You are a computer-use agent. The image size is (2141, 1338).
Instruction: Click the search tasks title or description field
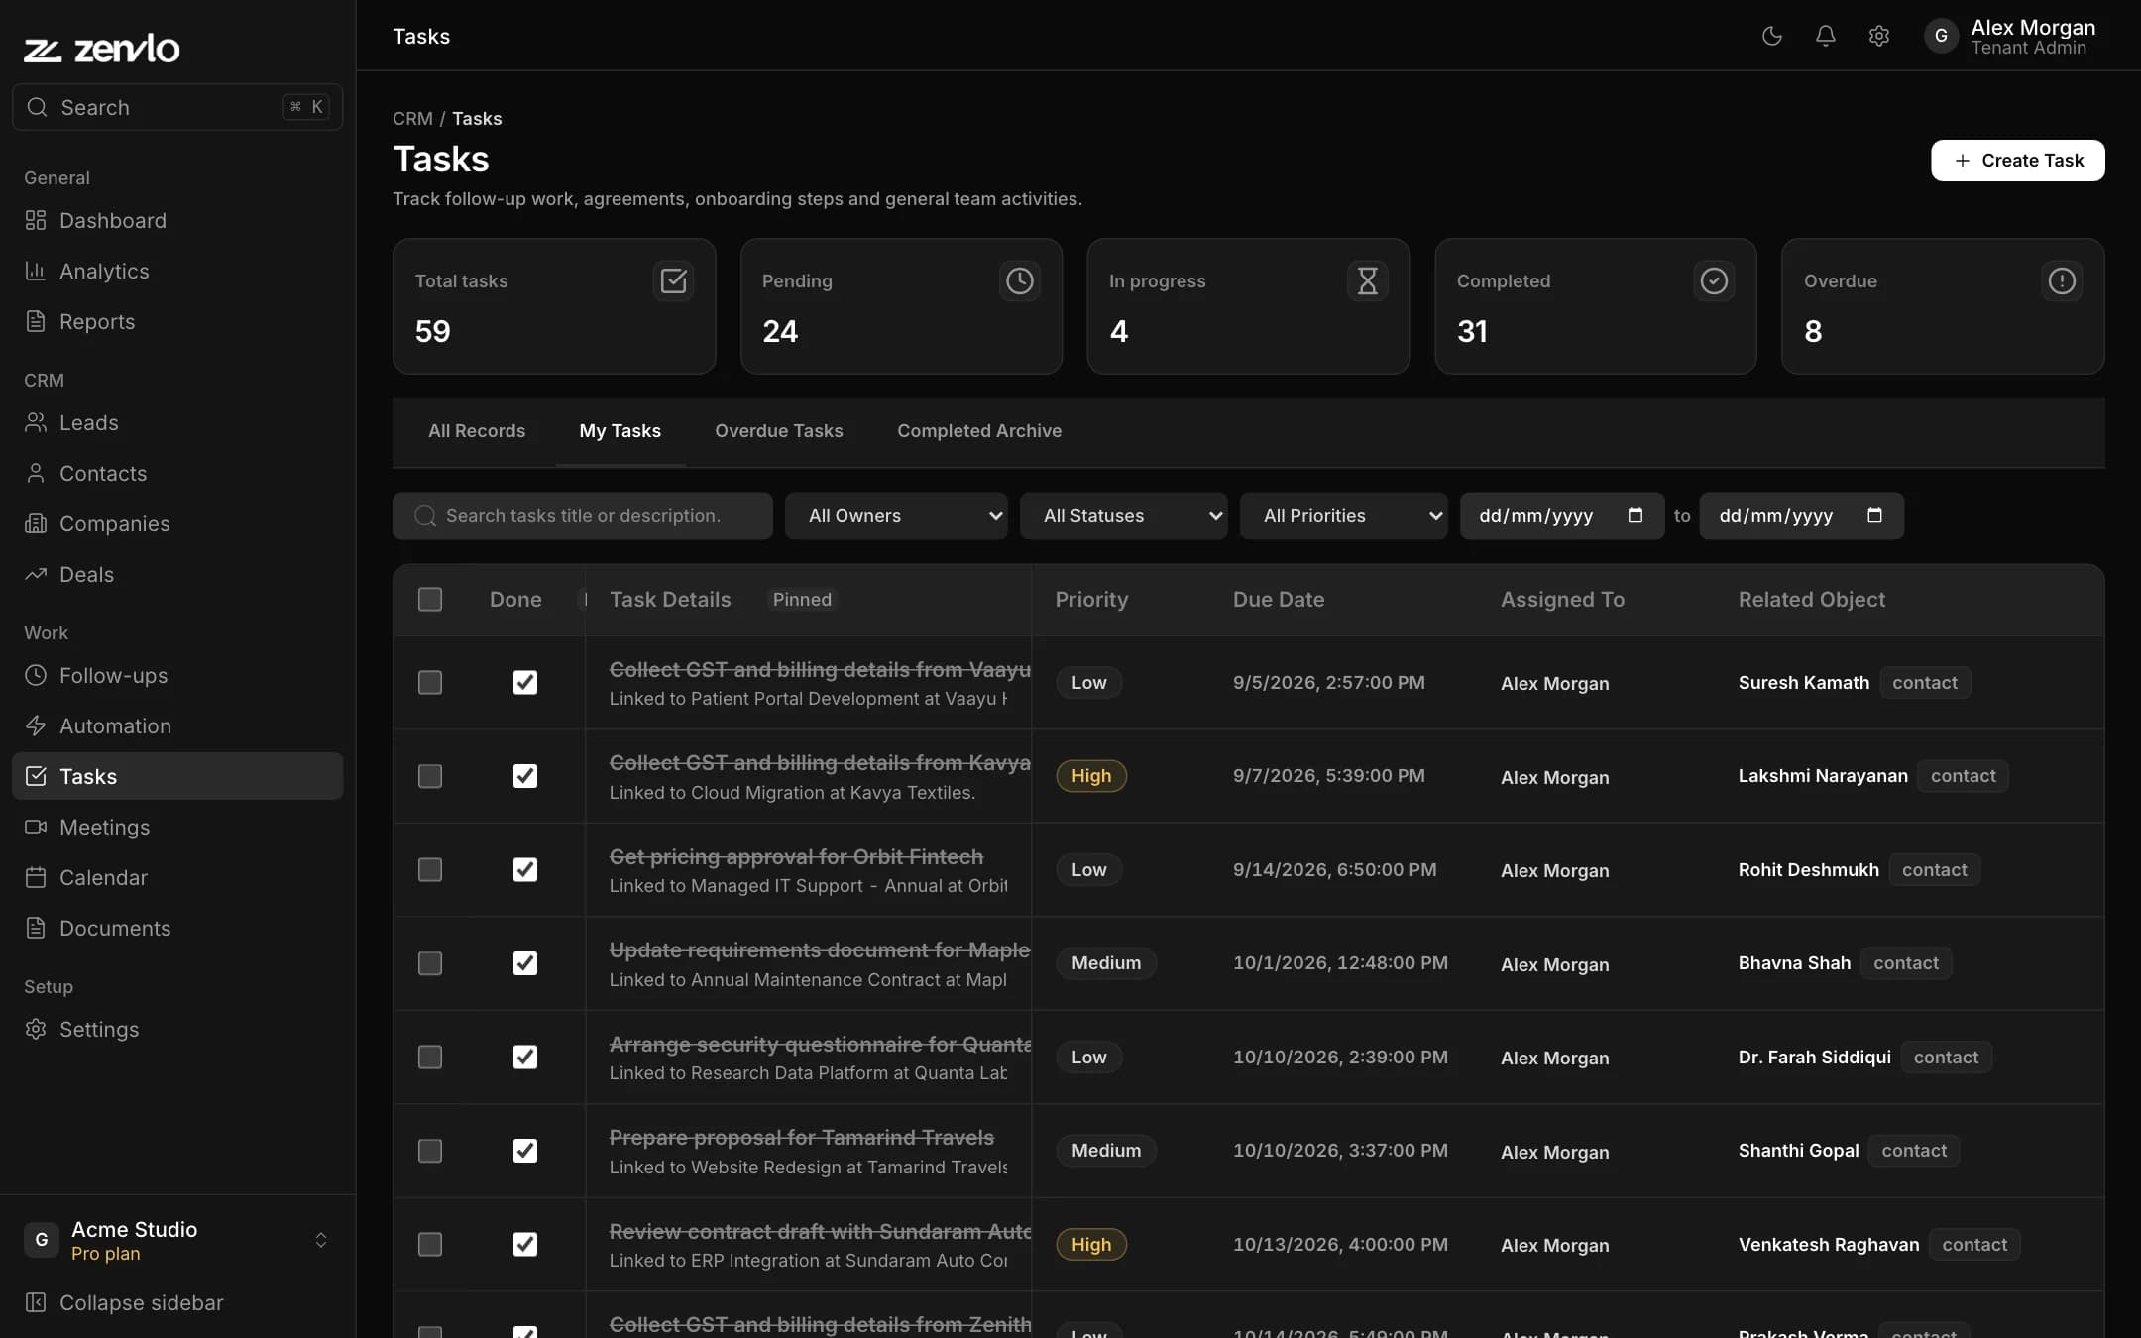tap(582, 515)
